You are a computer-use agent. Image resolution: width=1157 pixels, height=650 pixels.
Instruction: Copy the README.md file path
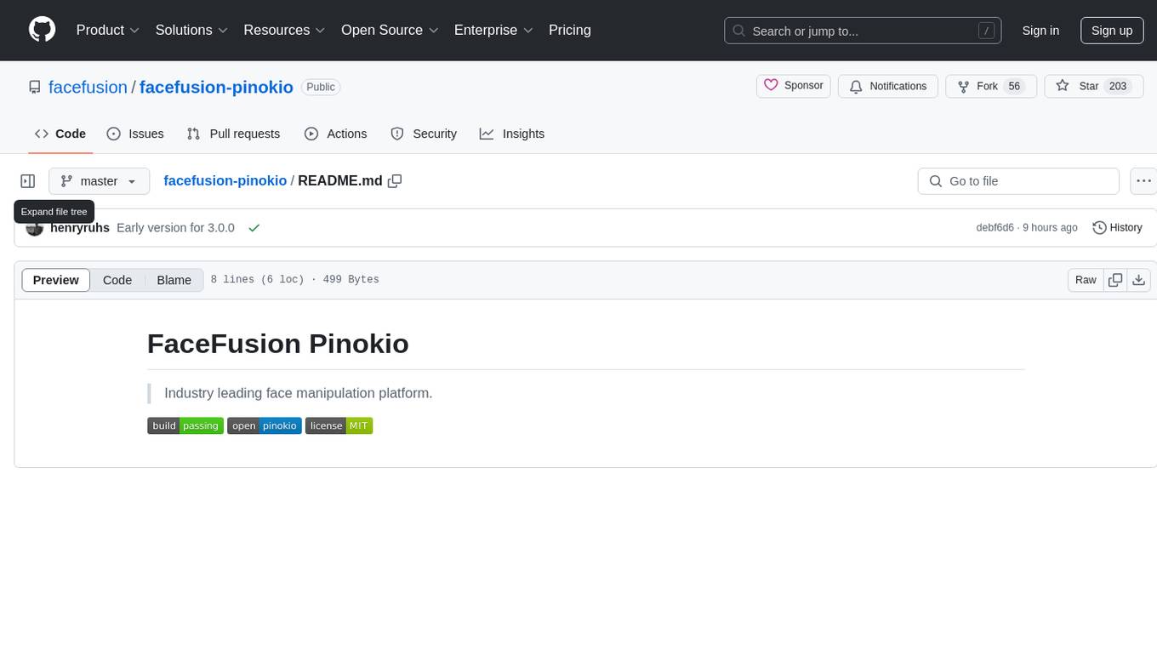click(x=395, y=181)
